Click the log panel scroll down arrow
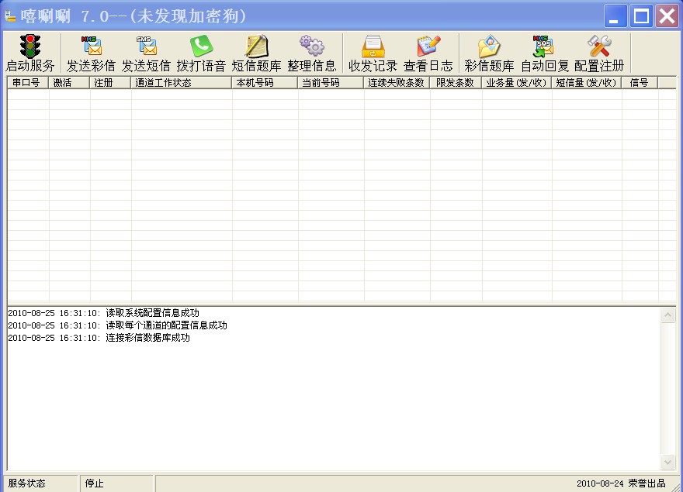The image size is (683, 492). click(x=667, y=462)
